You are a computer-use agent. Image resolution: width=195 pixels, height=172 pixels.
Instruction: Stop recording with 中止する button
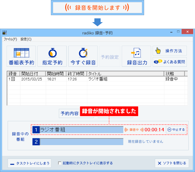(x=176, y=130)
